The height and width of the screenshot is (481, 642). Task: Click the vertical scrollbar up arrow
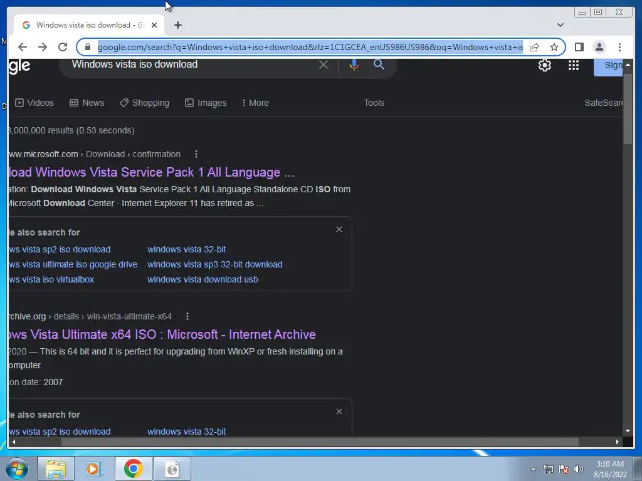628,65
